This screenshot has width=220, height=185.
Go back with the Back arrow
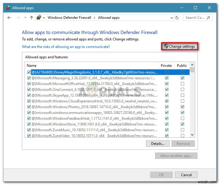[x=9, y=18]
